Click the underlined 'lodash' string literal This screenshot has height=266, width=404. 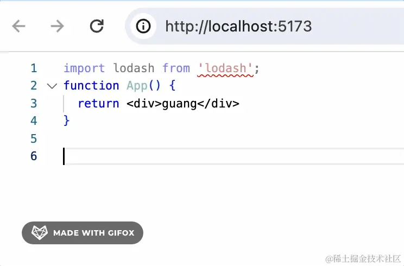(x=225, y=68)
